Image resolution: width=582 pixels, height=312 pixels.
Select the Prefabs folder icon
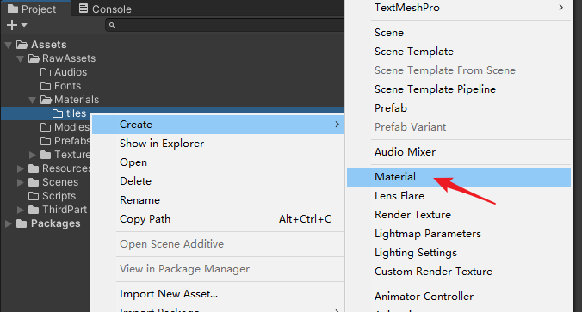point(46,141)
